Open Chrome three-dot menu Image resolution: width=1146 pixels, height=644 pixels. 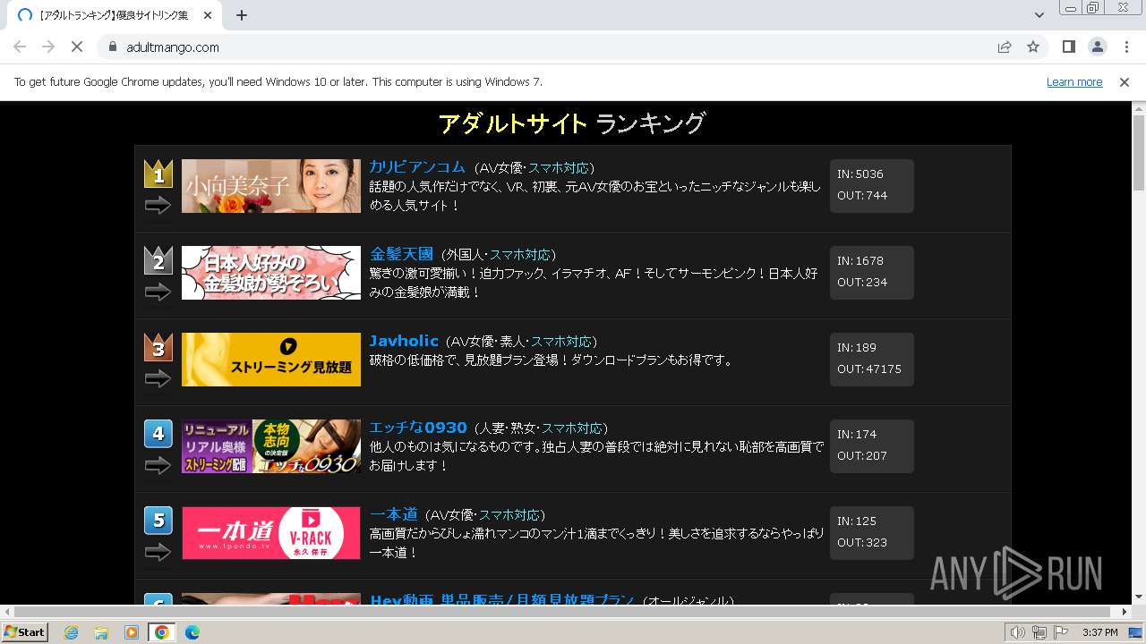point(1126,47)
